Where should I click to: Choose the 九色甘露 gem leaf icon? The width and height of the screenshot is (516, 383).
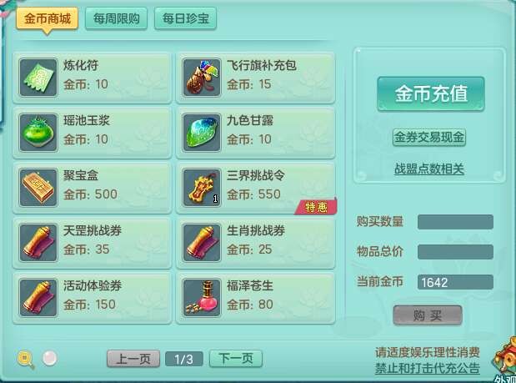coord(202,133)
